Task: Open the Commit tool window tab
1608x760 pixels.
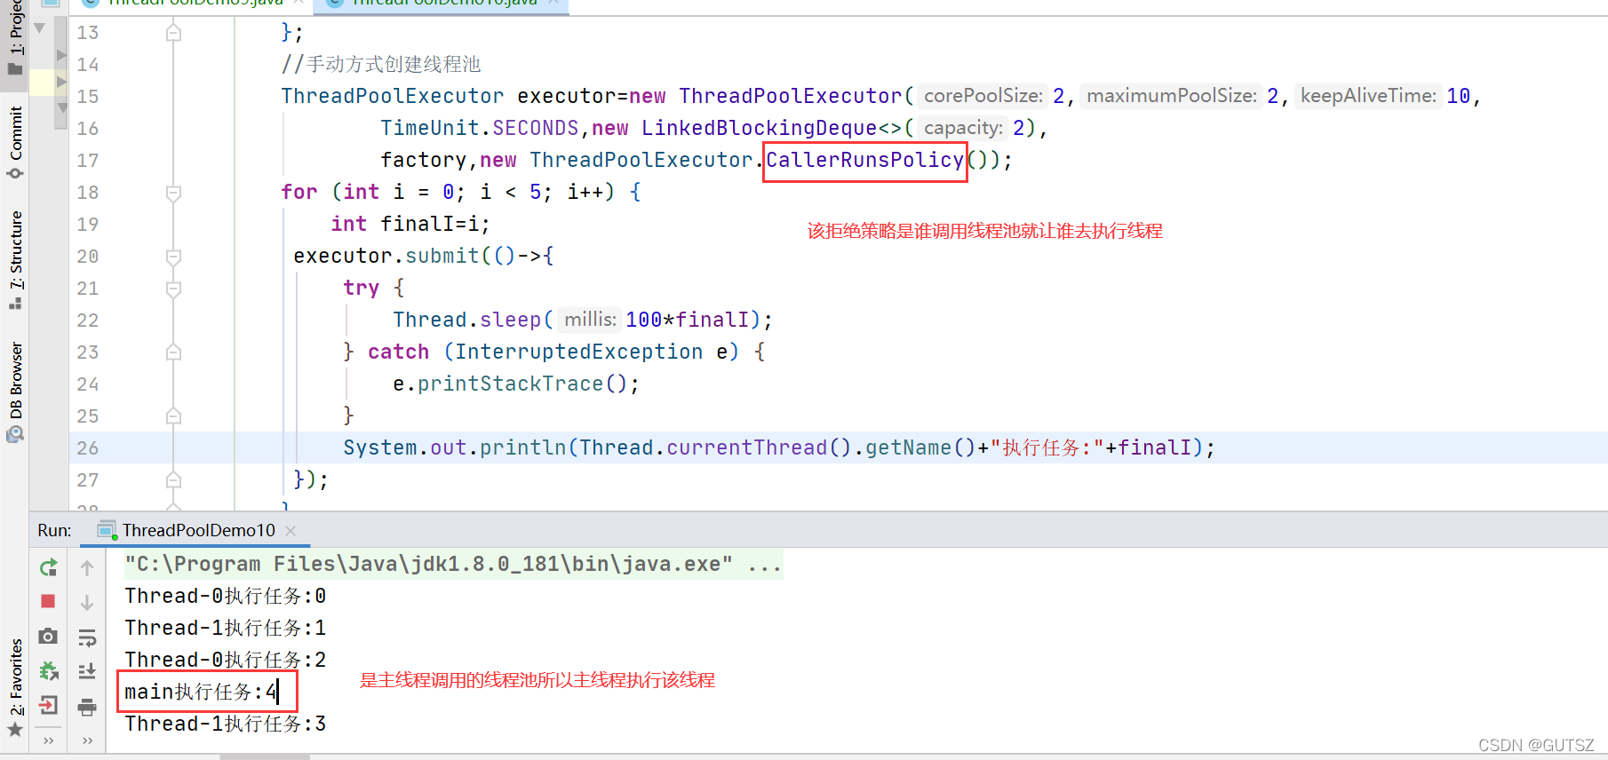Action: [x=15, y=142]
